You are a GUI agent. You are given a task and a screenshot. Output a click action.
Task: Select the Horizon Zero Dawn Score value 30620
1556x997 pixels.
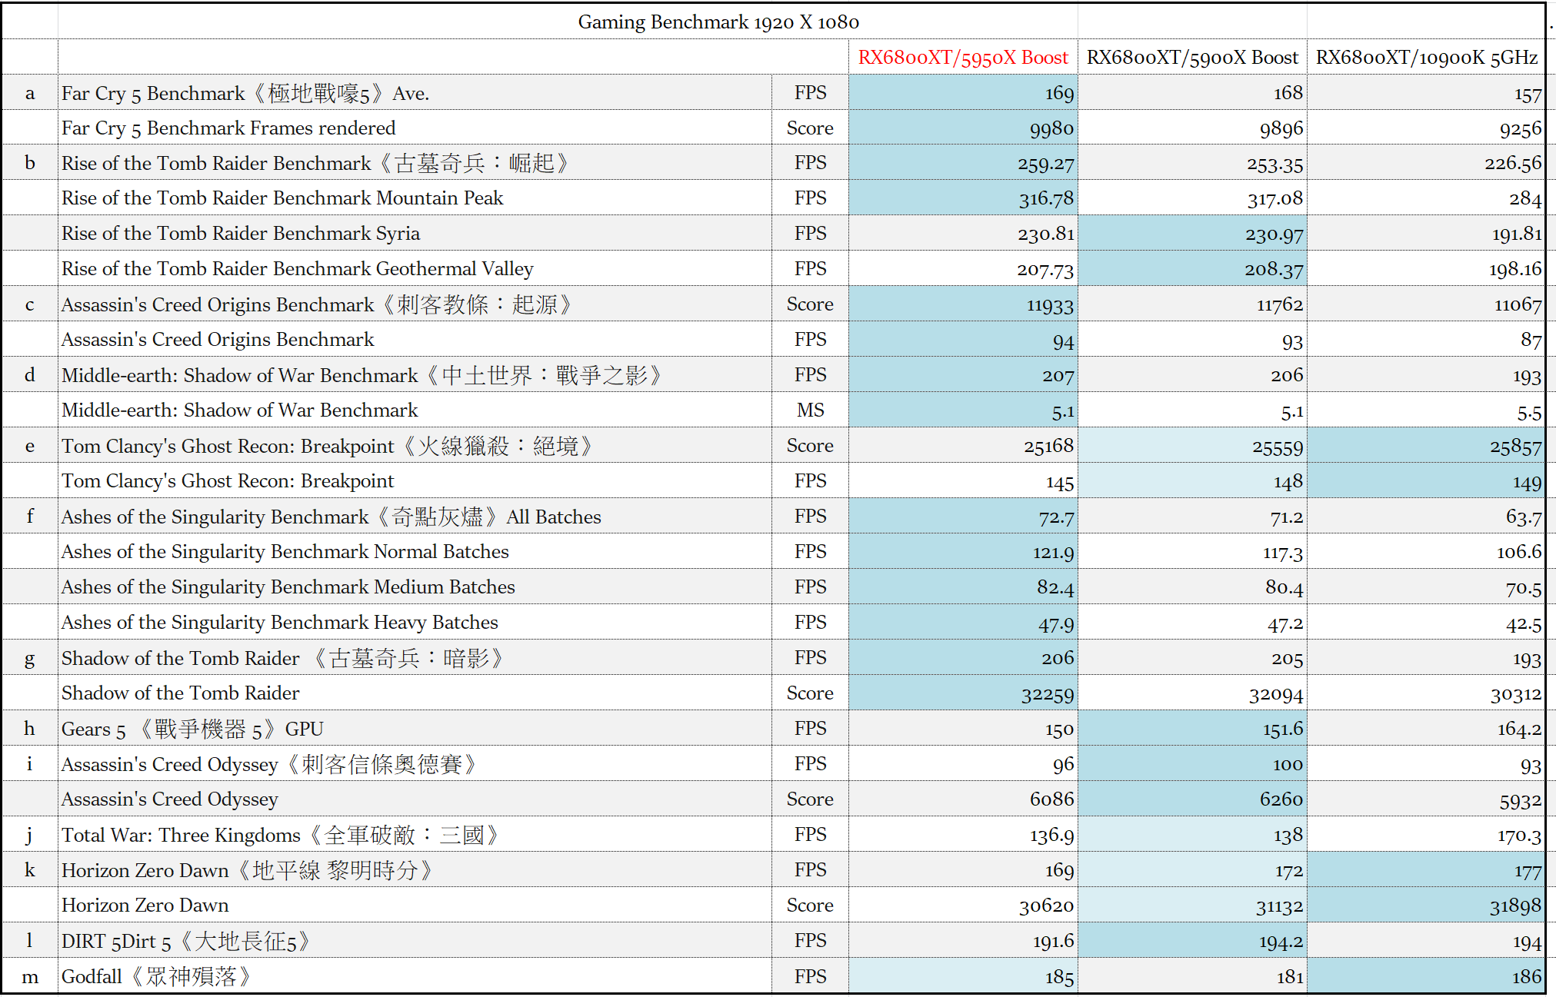(x=1047, y=906)
